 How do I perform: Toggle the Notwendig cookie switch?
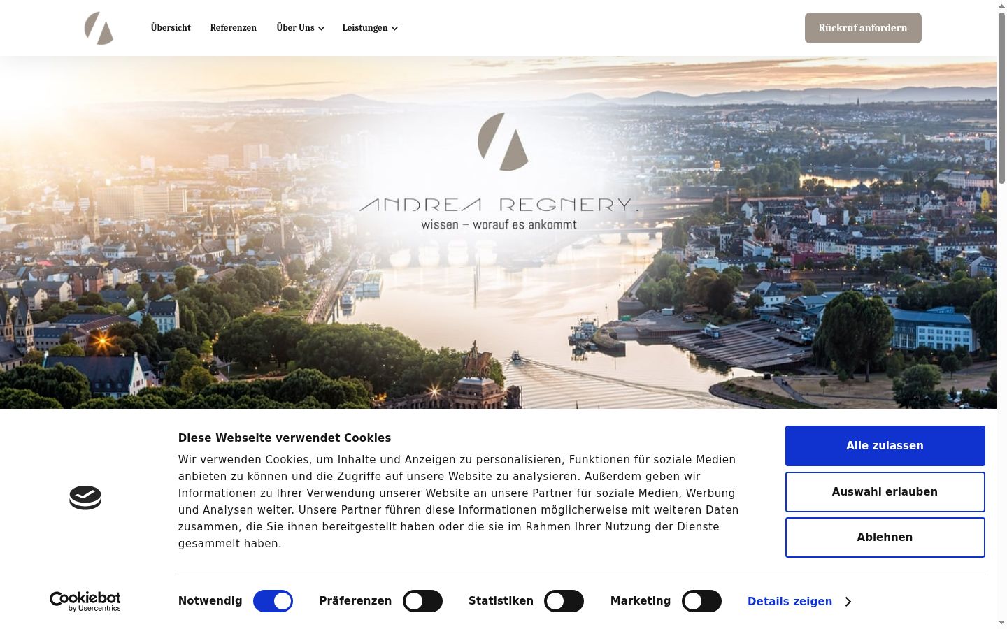click(273, 601)
